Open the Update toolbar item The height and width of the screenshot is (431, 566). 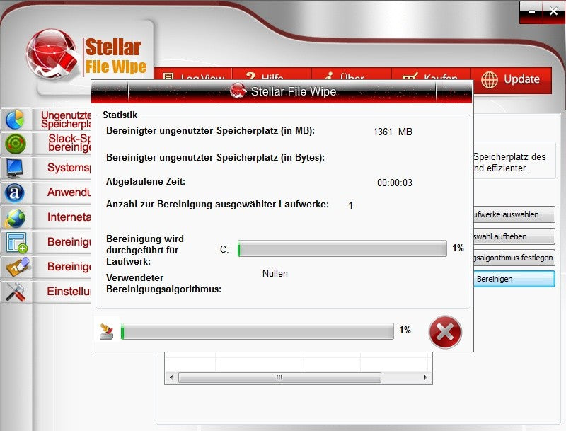coord(511,79)
